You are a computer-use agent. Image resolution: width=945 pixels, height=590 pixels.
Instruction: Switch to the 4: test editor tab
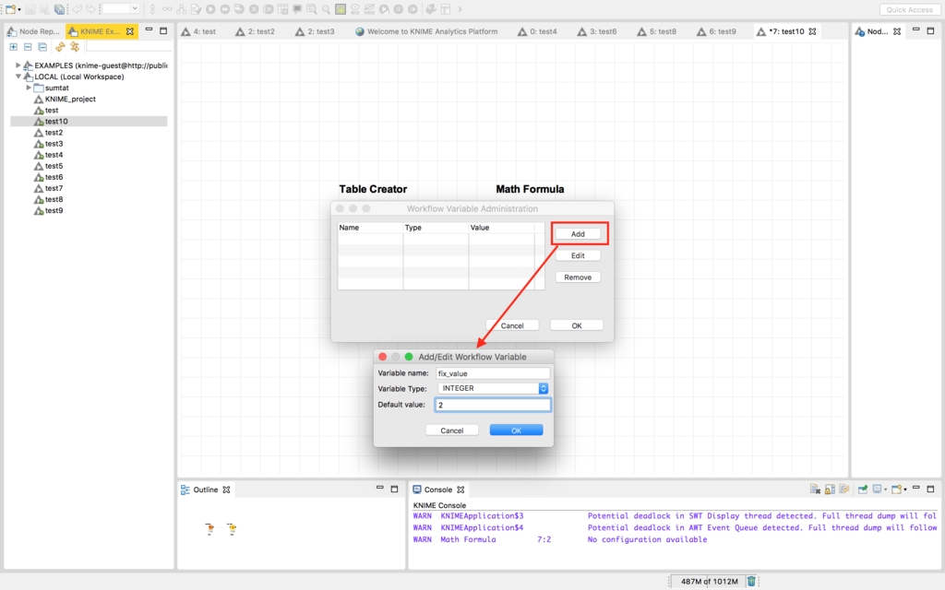tap(199, 31)
